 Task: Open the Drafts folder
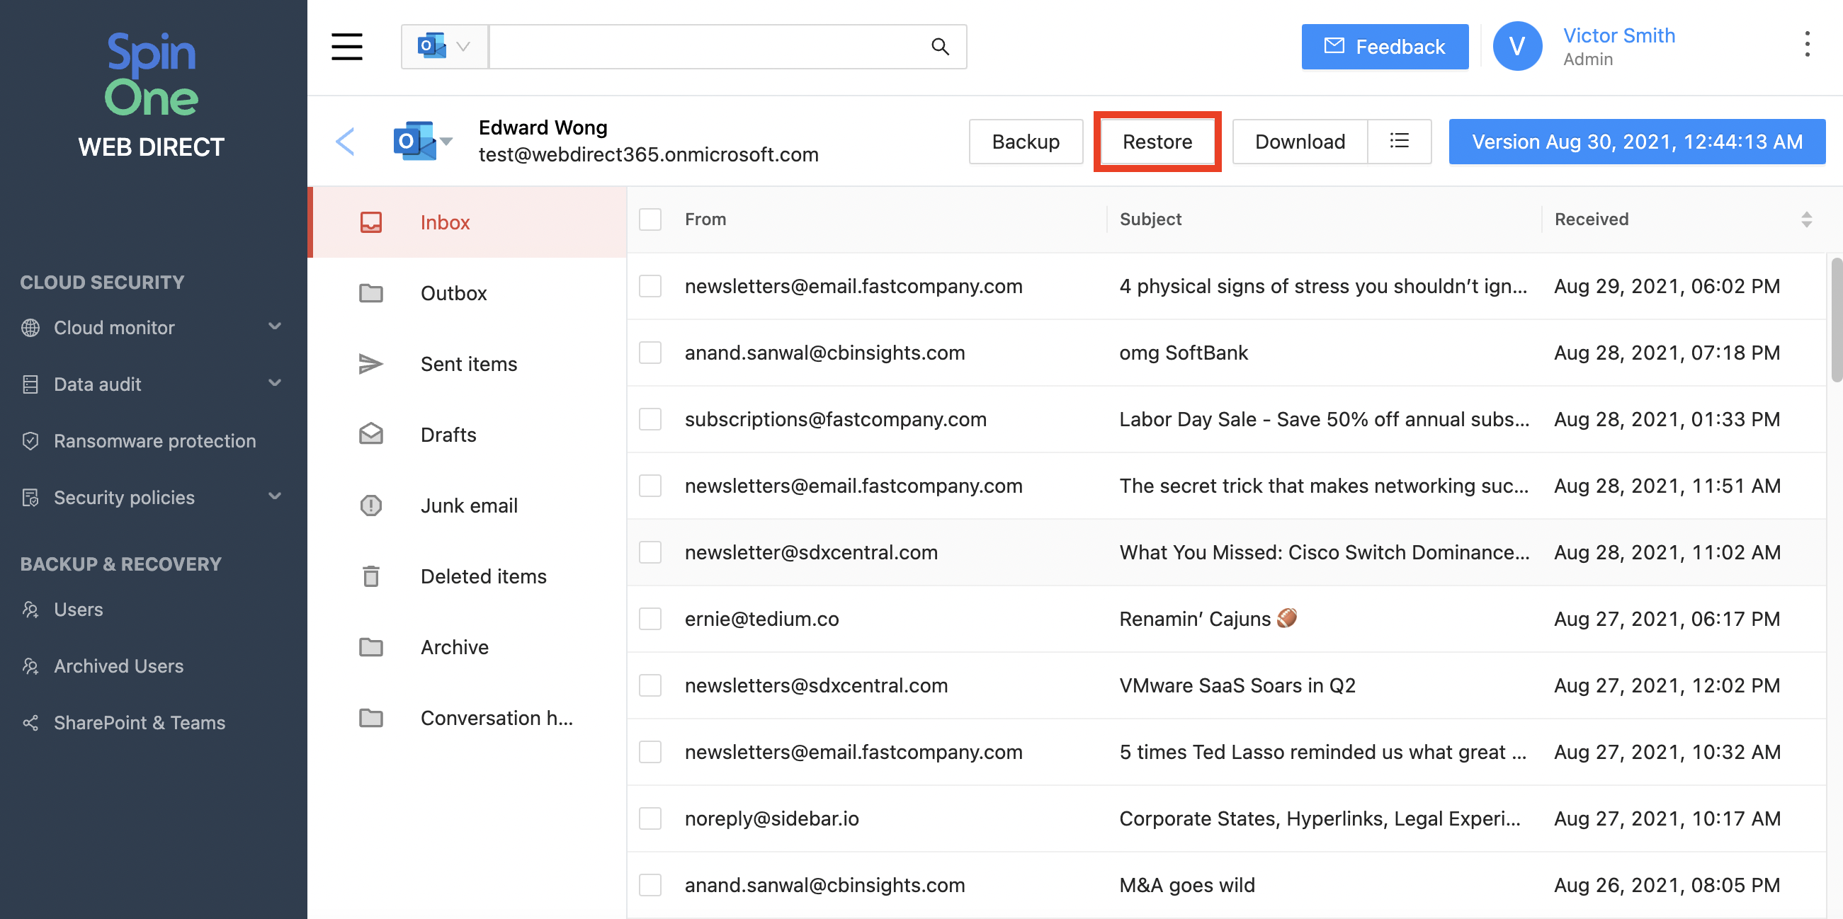(468, 435)
